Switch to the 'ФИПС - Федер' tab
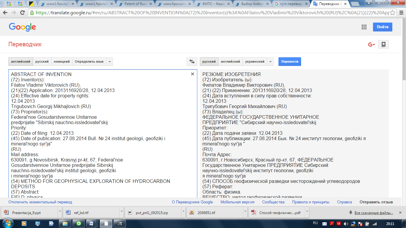 click(x=214, y=4)
